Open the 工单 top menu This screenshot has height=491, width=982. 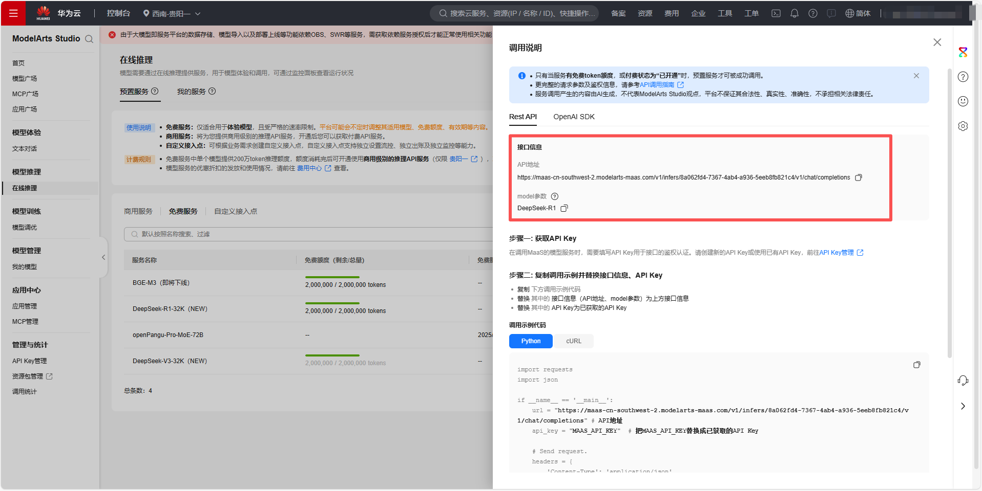click(x=751, y=13)
